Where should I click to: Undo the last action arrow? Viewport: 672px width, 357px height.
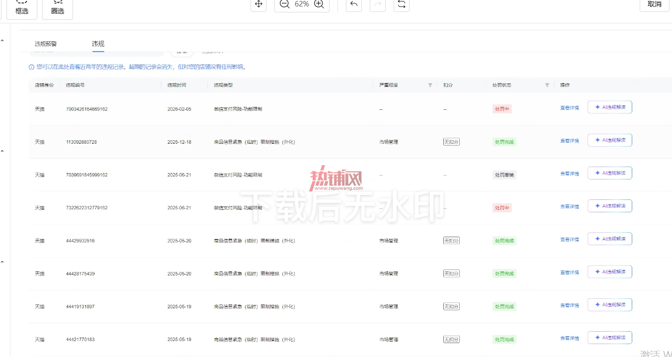pyautogui.click(x=354, y=4)
